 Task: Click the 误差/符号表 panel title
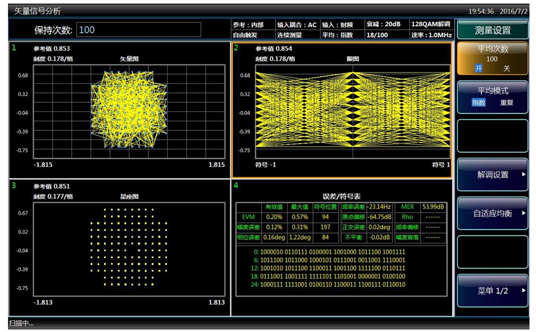click(342, 197)
